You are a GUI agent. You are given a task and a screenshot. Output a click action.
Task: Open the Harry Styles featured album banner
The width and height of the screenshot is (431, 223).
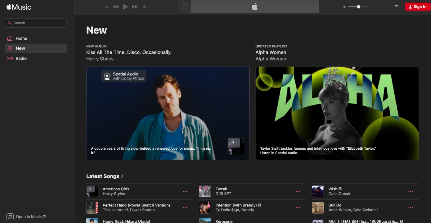[168, 113]
